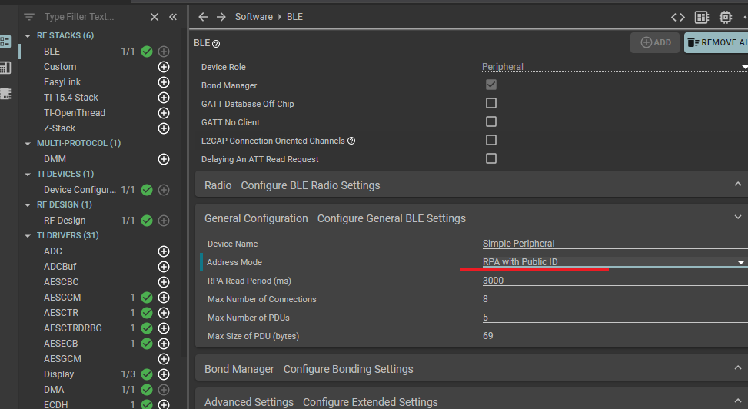The width and height of the screenshot is (748, 409).
Task: Click the add icon next to Custom
Action: point(163,67)
